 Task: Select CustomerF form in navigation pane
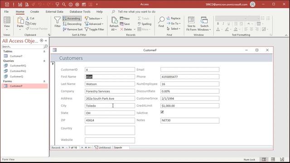tap(24, 86)
